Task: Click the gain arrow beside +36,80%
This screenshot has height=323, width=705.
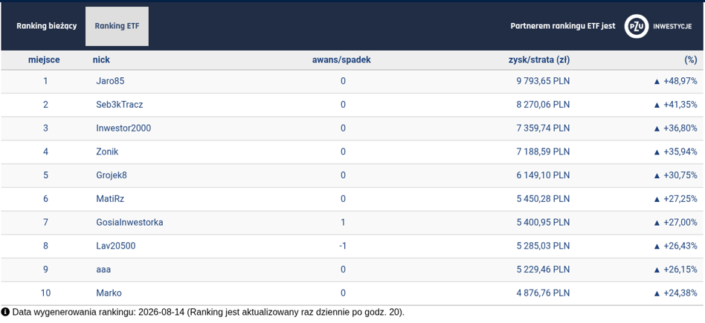Action: click(657, 128)
